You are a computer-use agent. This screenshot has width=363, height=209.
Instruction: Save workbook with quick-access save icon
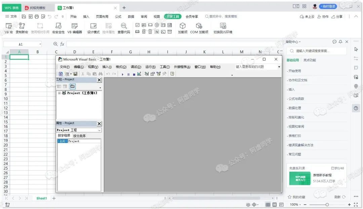click(x=24, y=16)
